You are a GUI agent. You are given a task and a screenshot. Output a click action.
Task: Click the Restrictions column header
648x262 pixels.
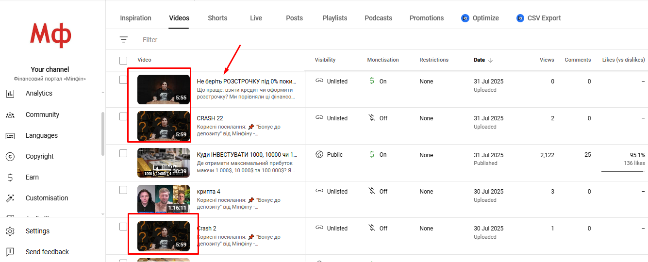tap(434, 60)
